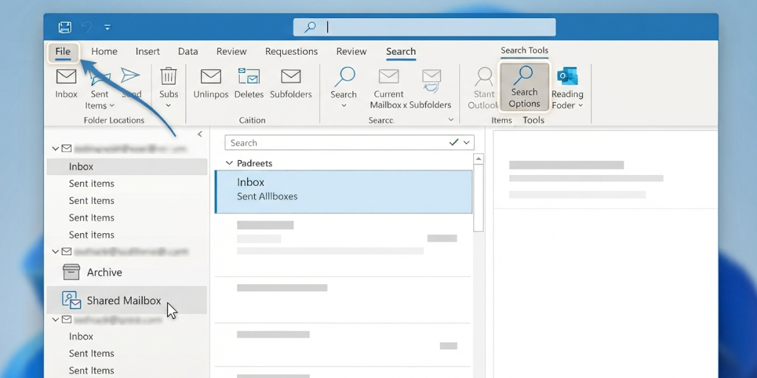Collapse the Padreets group
Screen dimensions: 757x378
coord(229,163)
